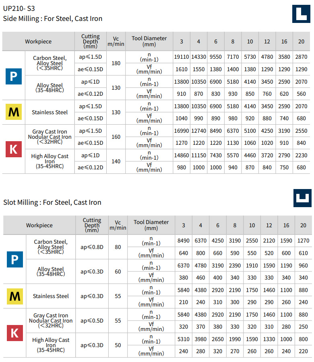Screen dimensions: 314x362
Task: Select the blue P badge in the side milling table
Action: pos(14,76)
